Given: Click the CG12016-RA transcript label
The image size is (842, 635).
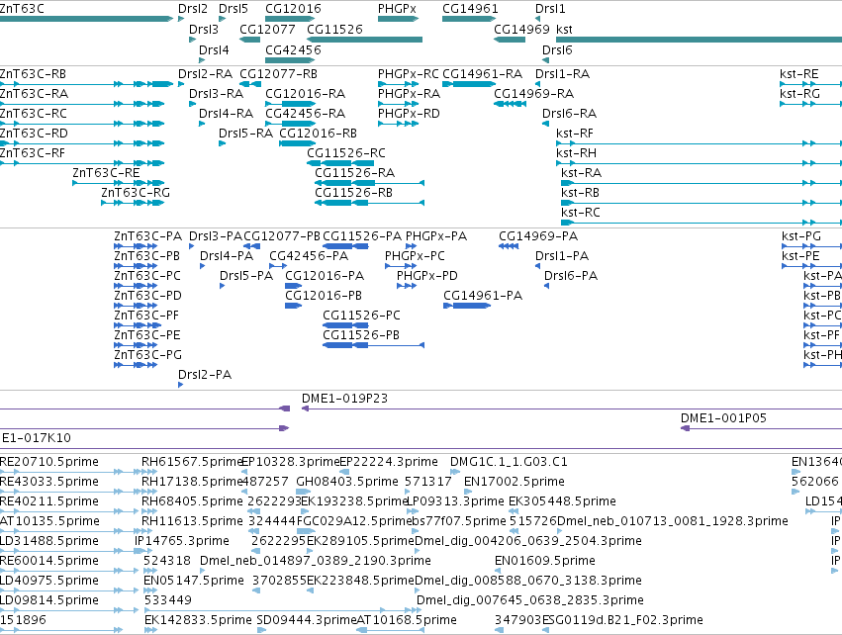Looking at the screenshot, I should (x=305, y=93).
